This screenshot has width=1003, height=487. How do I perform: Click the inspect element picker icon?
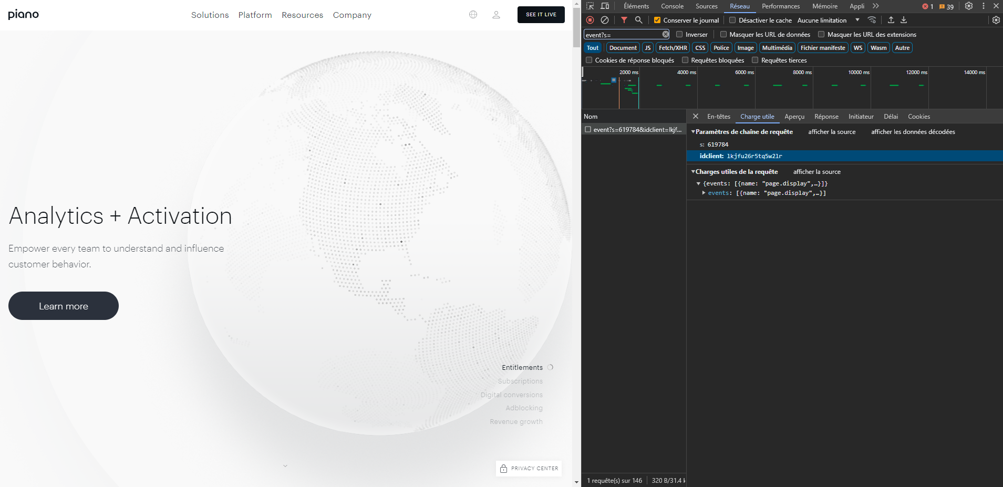click(x=590, y=6)
